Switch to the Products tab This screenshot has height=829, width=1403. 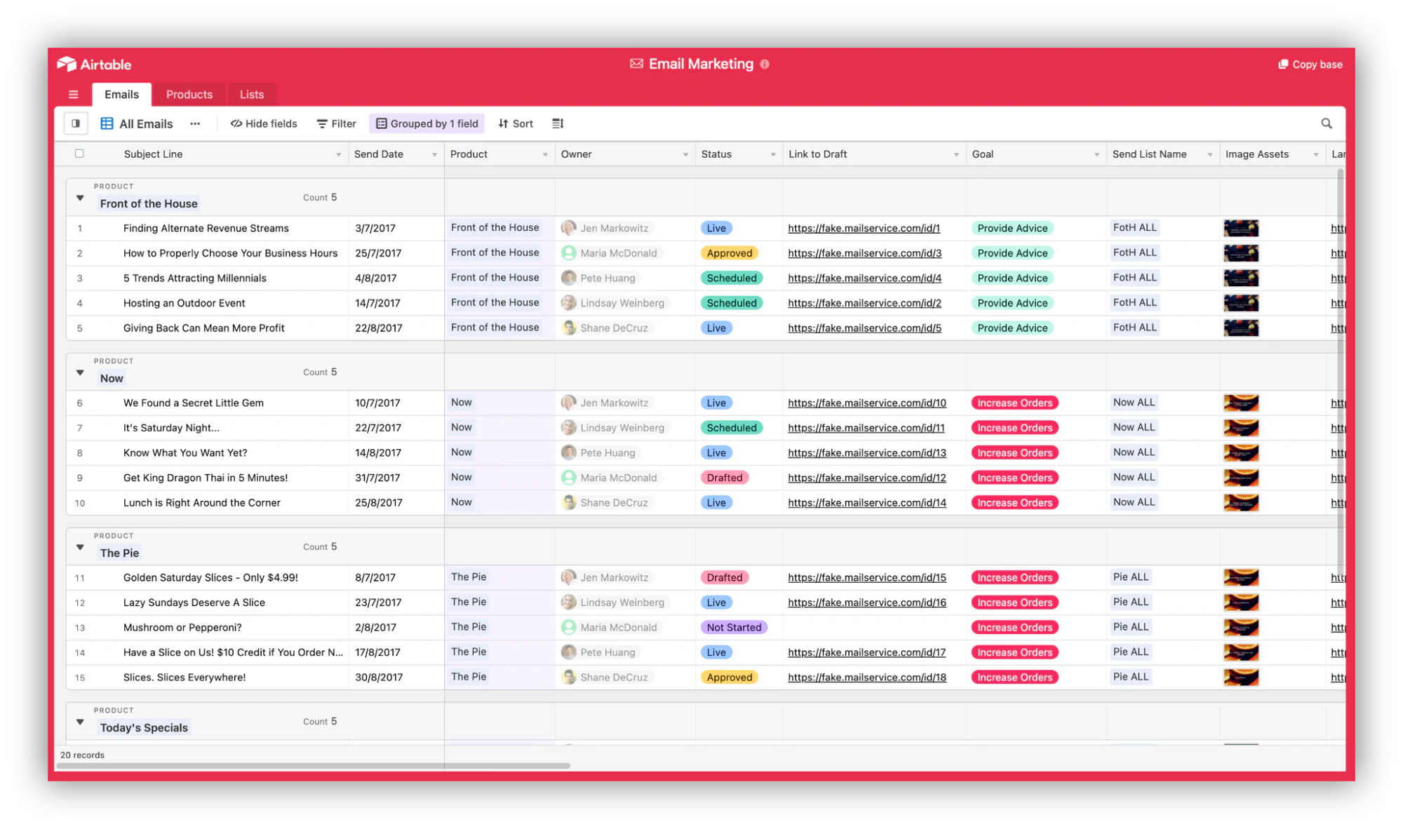pyautogui.click(x=189, y=95)
